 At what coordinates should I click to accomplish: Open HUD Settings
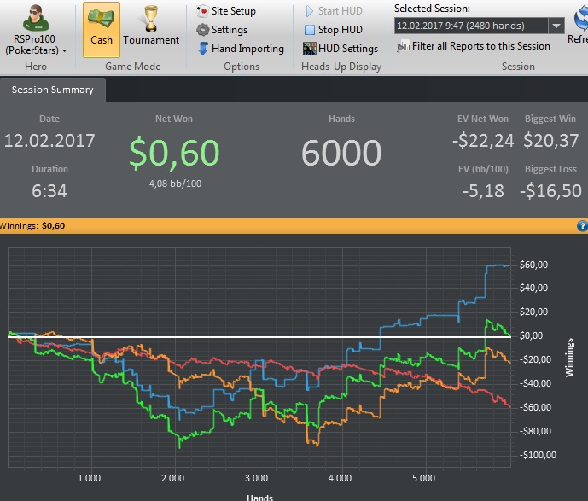click(341, 49)
